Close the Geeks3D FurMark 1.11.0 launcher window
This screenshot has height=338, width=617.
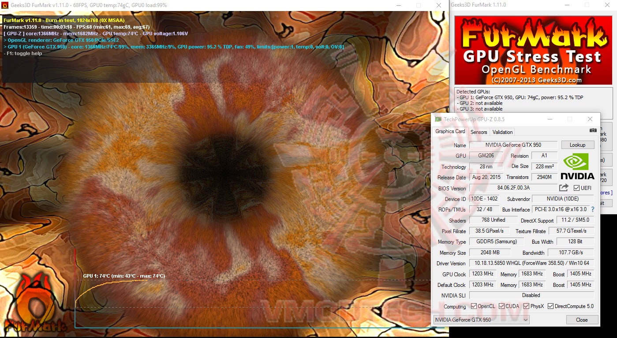(607, 5)
